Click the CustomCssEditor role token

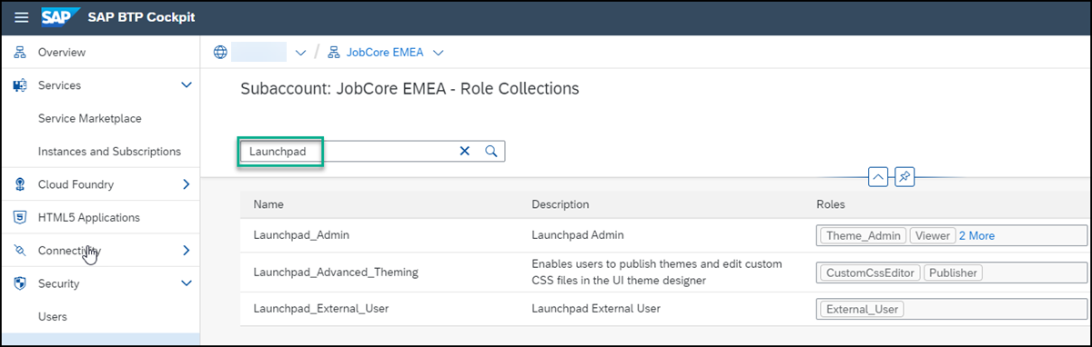869,273
